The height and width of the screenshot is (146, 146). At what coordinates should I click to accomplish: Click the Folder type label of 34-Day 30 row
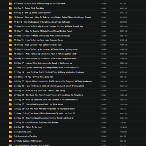pos(104,127)
